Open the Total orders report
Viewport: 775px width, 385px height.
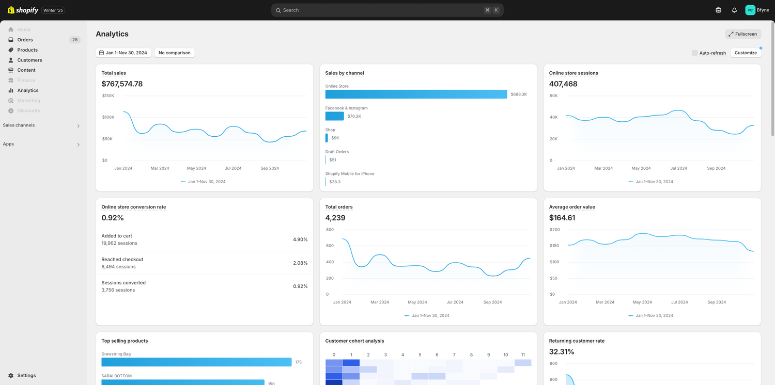pyautogui.click(x=339, y=207)
